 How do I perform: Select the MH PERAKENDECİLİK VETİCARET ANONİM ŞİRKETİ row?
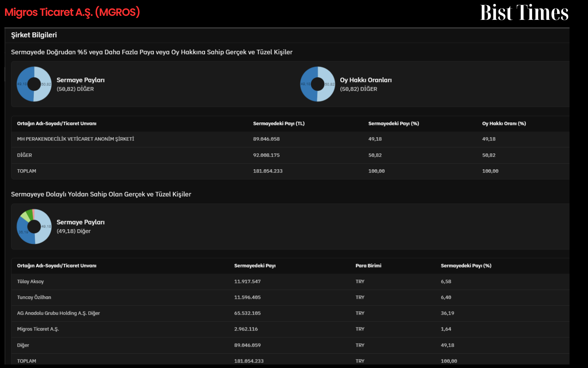(x=290, y=139)
